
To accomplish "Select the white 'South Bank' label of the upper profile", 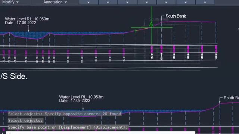I will click(176, 16).
